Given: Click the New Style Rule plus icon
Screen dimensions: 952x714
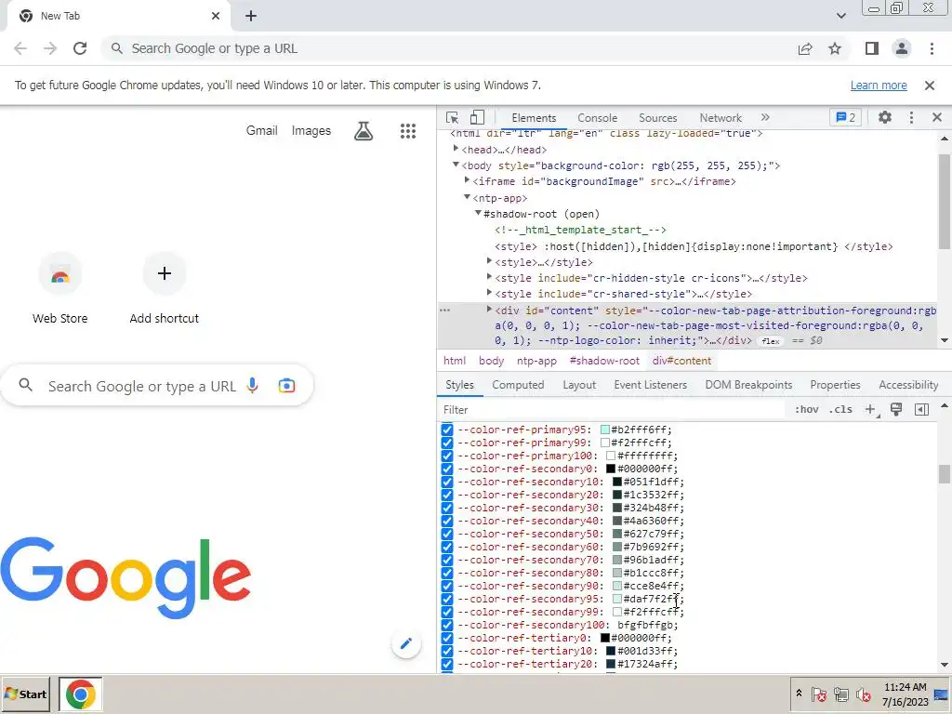Looking at the screenshot, I should (870, 410).
